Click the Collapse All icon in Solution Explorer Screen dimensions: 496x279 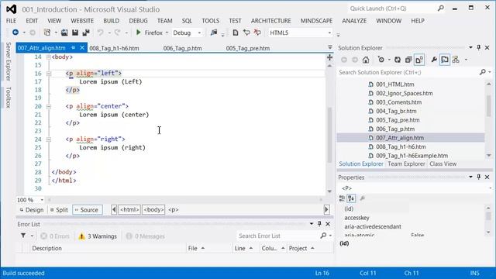pos(408,60)
